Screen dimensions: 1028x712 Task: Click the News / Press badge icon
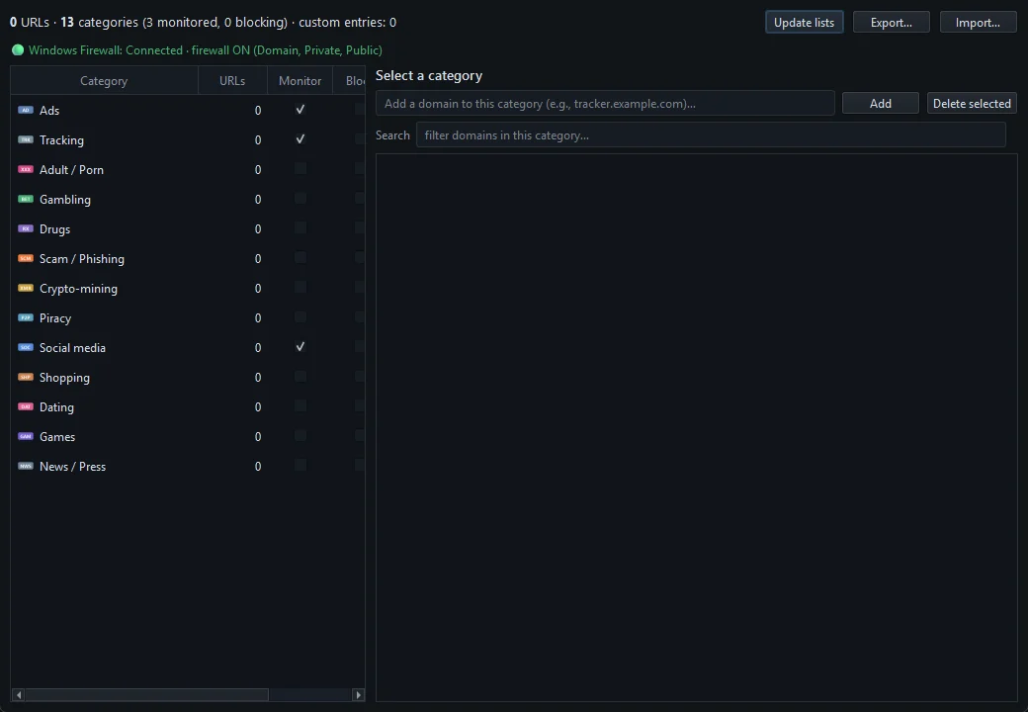tap(26, 466)
